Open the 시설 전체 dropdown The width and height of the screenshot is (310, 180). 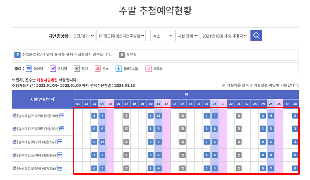pyautogui.click(x=187, y=36)
